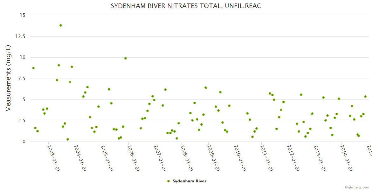
Task: Click the Measurements (mg/L) y-axis title
Action: coord(9,78)
